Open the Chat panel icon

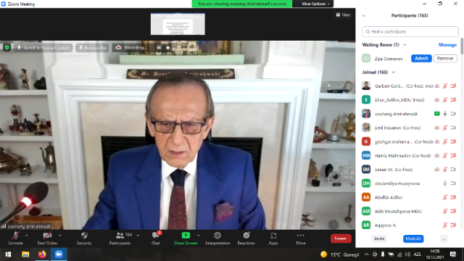155,236
